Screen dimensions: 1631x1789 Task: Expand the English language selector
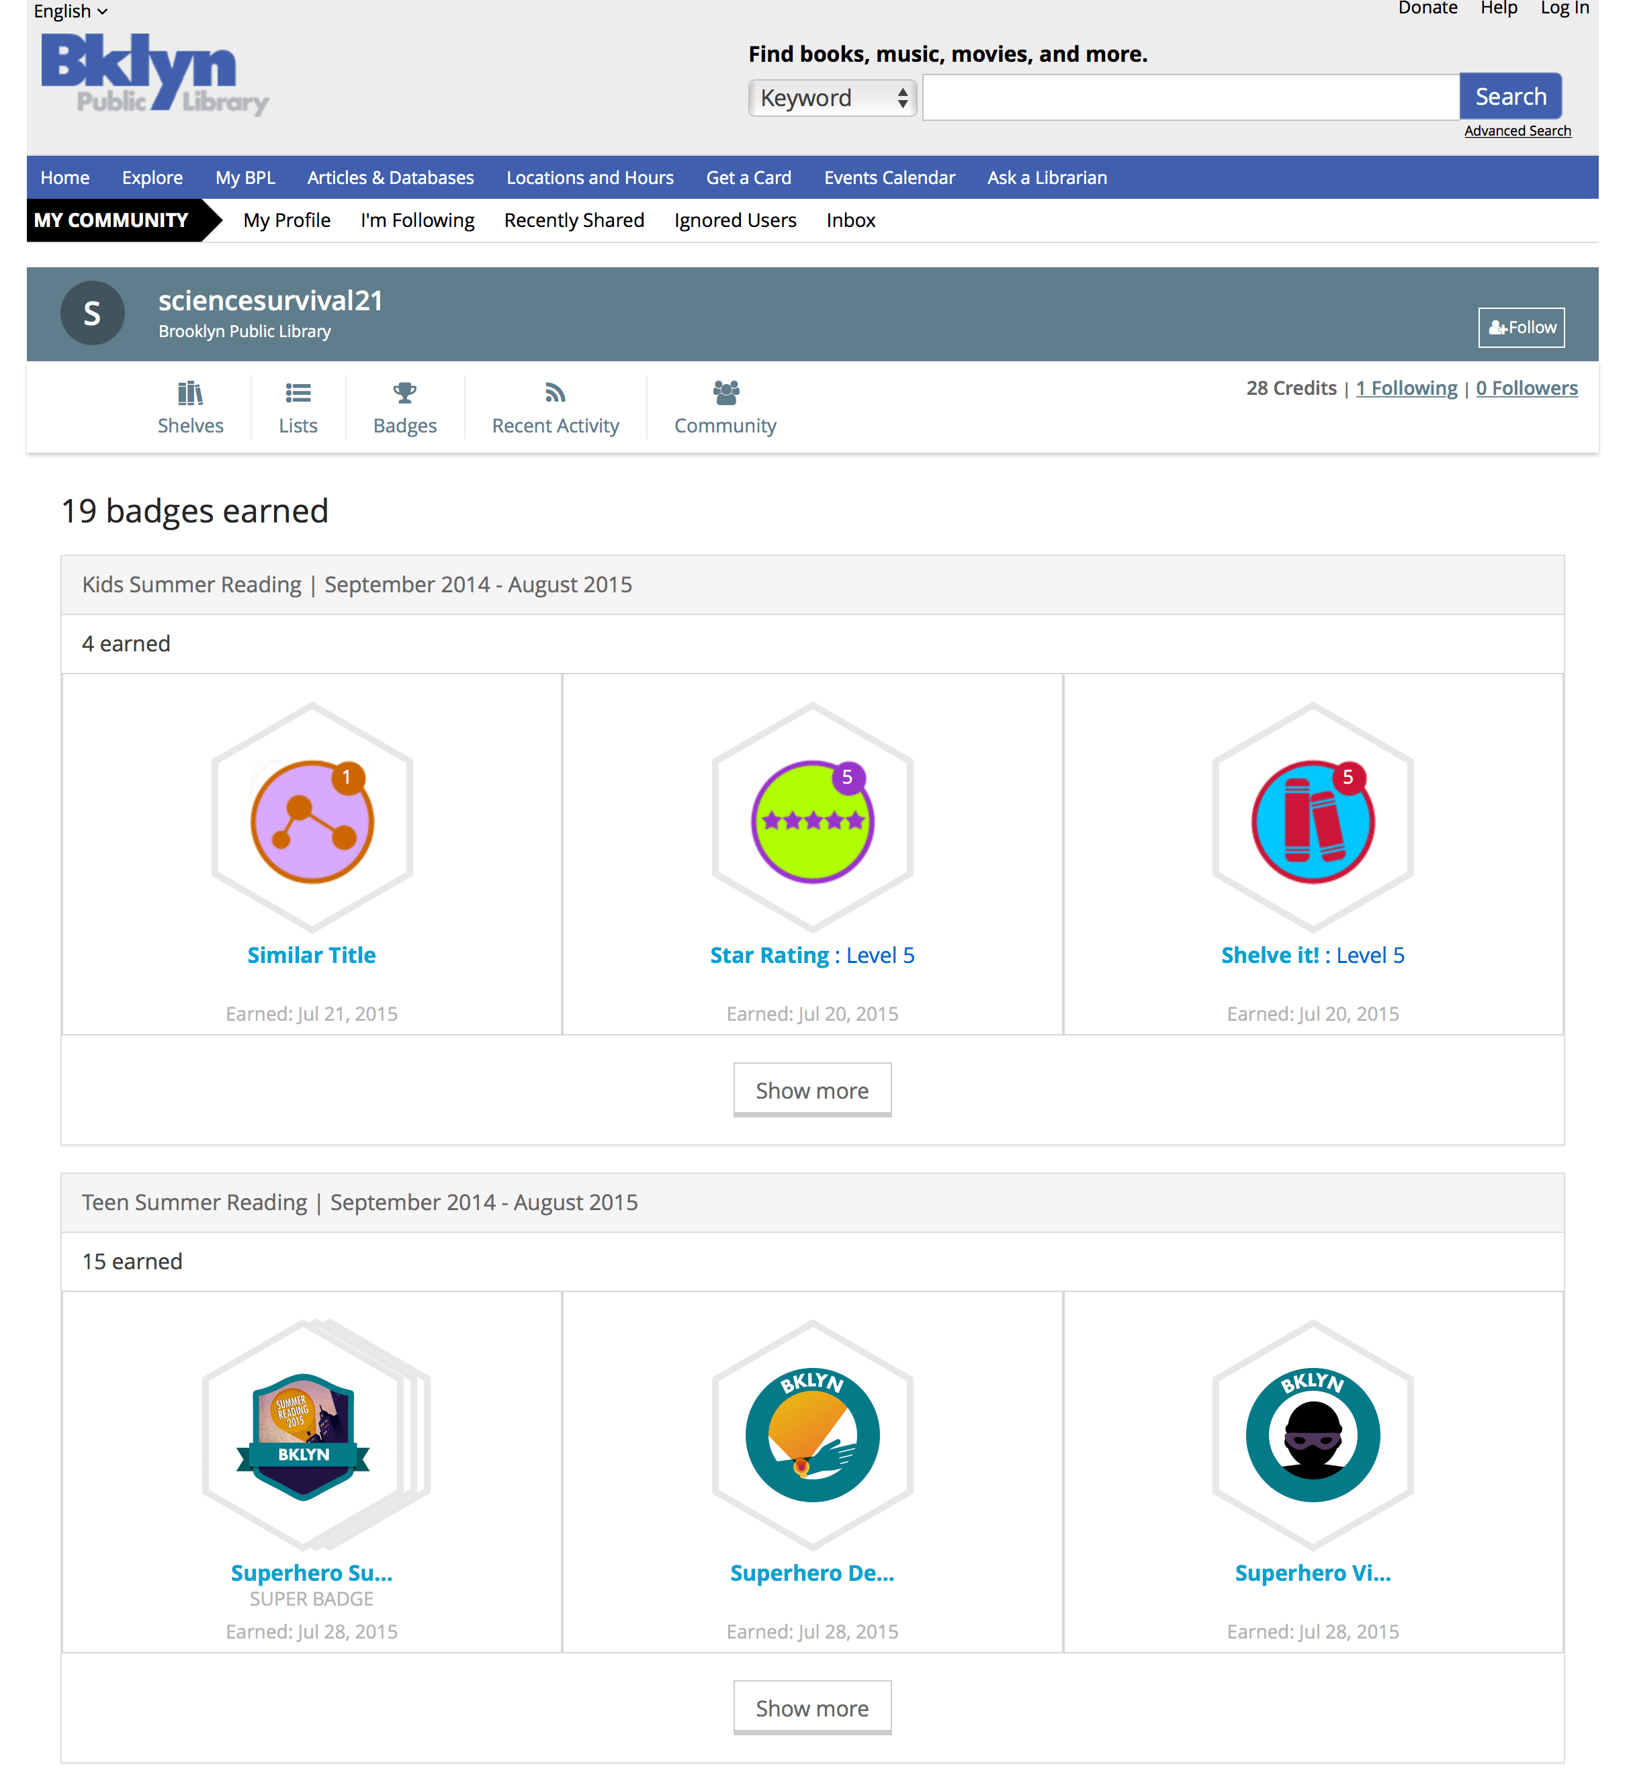pyautogui.click(x=70, y=11)
